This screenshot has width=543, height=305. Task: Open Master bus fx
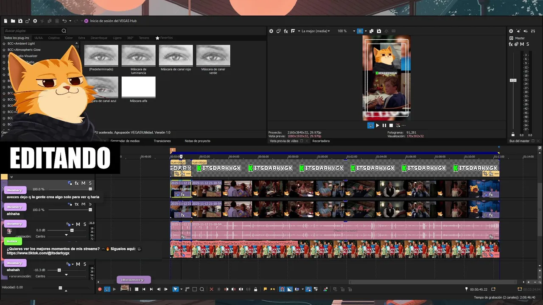[511, 44]
